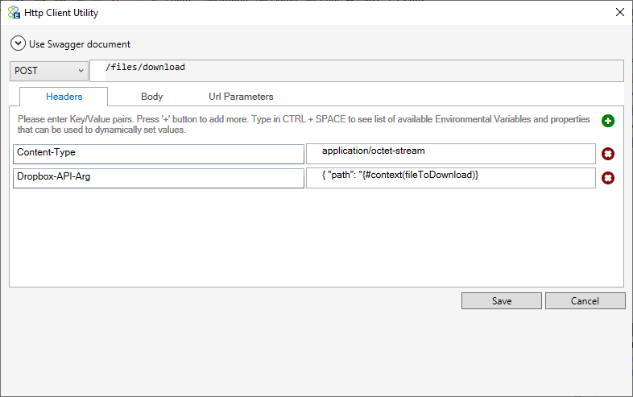The height and width of the screenshot is (397, 633).
Task: Open the POST method dropdown
Action: coord(49,71)
